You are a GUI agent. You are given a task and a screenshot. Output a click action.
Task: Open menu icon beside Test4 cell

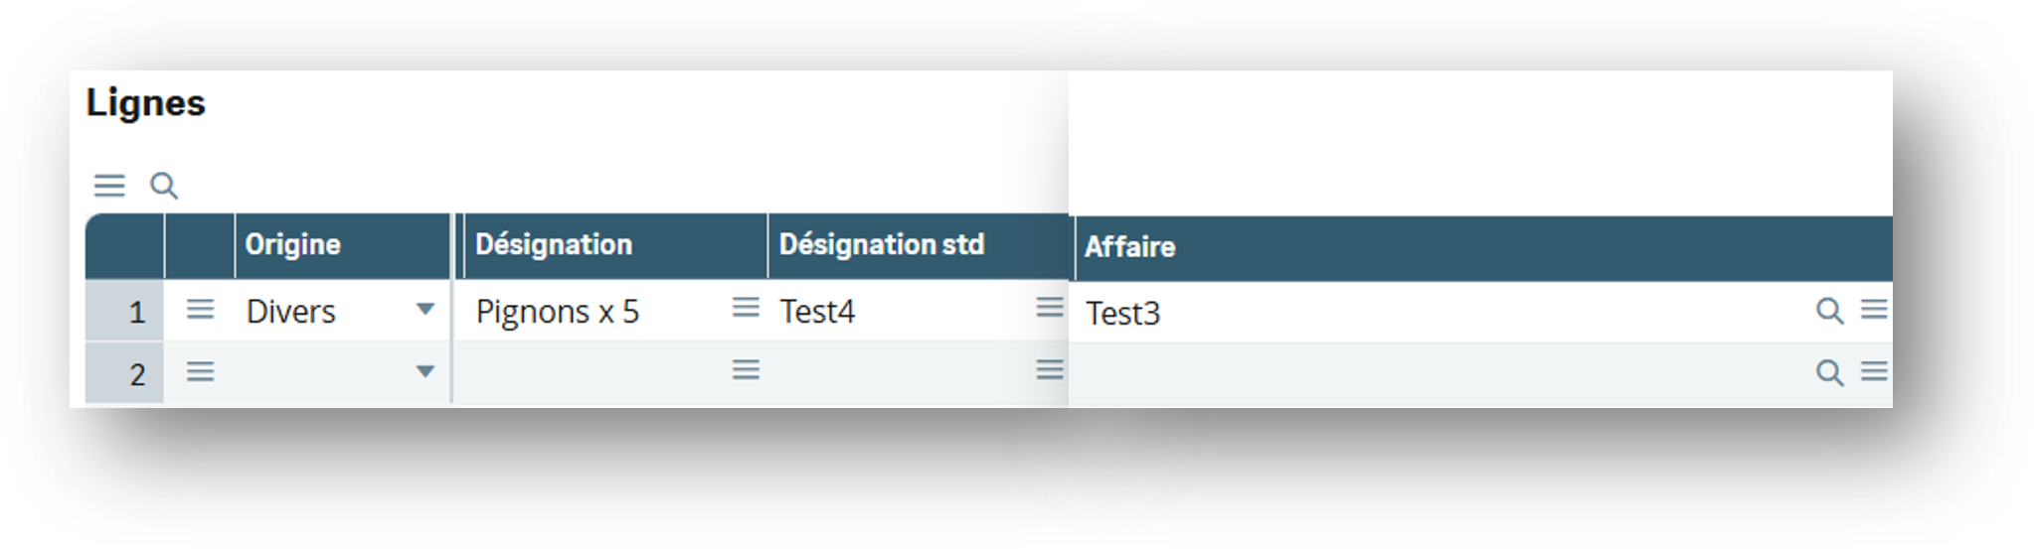[x=1050, y=308]
